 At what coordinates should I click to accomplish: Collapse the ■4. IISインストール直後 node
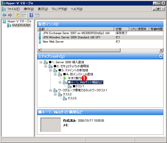(55, 74)
